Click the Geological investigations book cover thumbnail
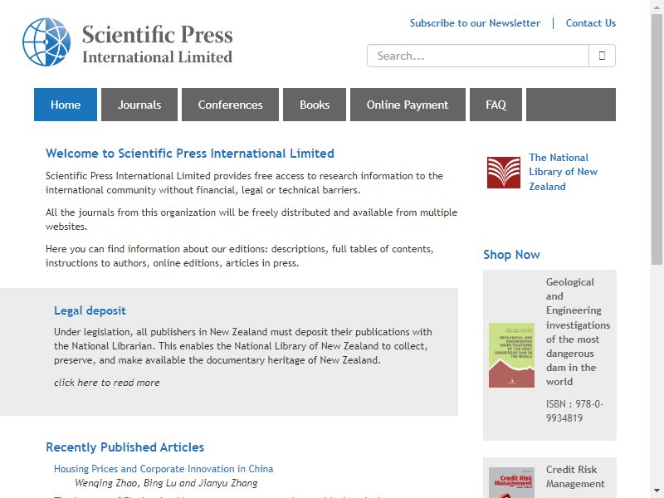The width and height of the screenshot is (664, 498). 511,355
